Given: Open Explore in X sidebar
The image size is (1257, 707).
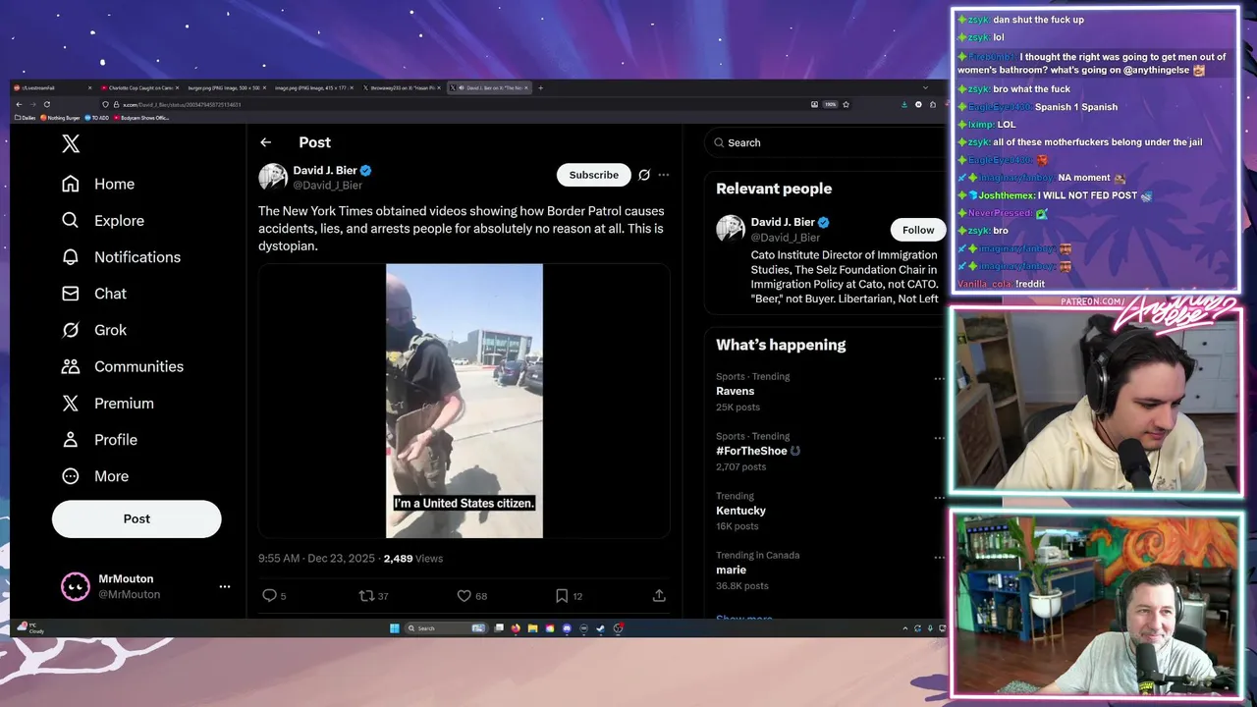Looking at the screenshot, I should pos(103,221).
